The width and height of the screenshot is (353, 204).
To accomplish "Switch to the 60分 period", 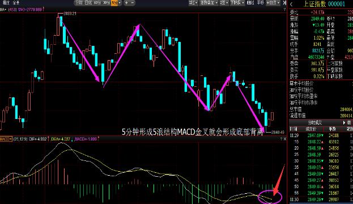I will tap(97, 3).
